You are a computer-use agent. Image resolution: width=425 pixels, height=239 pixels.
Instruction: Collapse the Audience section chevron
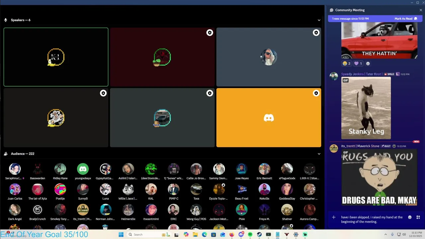[319, 154]
